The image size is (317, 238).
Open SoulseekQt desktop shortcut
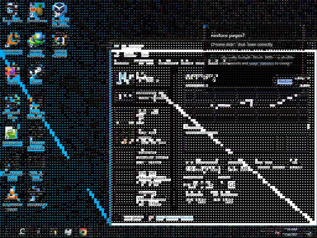pyautogui.click(x=36, y=197)
